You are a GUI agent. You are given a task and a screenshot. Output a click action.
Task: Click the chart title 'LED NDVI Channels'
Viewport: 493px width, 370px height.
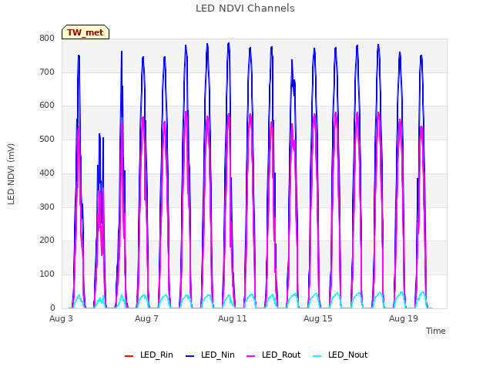245,8
